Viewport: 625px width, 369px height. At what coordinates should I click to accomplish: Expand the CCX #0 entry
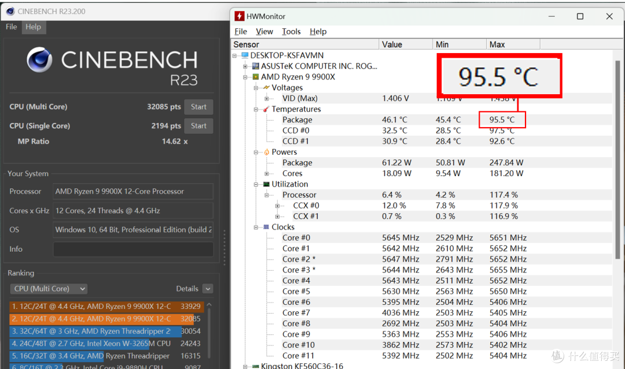(278, 206)
